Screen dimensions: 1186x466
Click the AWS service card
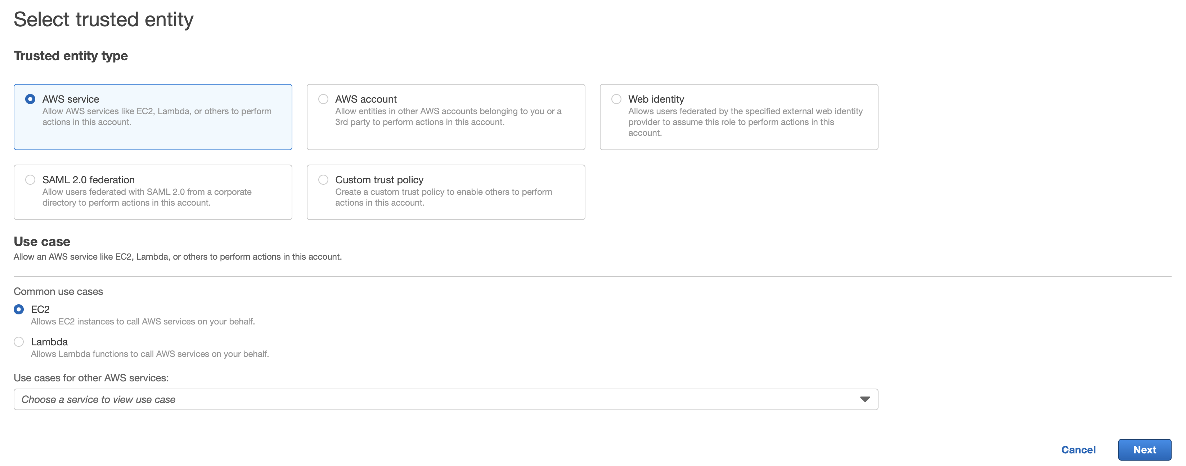tap(153, 117)
